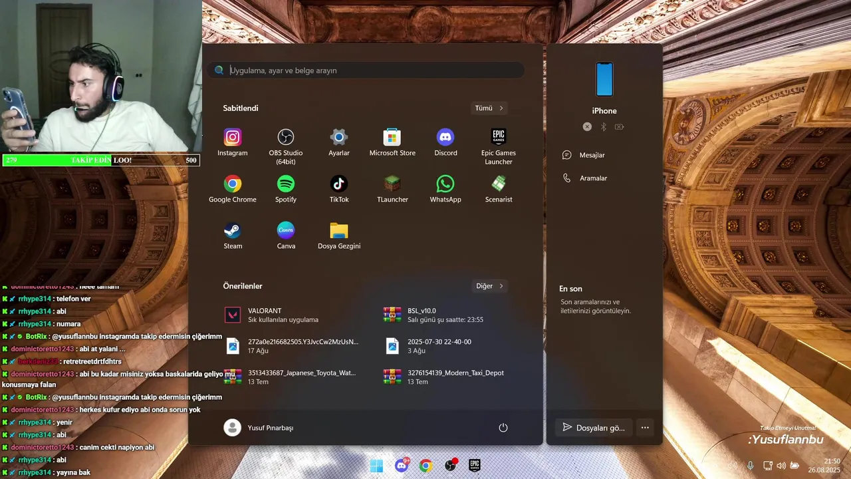Launch TikTok pinned app
Image resolution: width=851 pixels, height=479 pixels.
click(339, 190)
